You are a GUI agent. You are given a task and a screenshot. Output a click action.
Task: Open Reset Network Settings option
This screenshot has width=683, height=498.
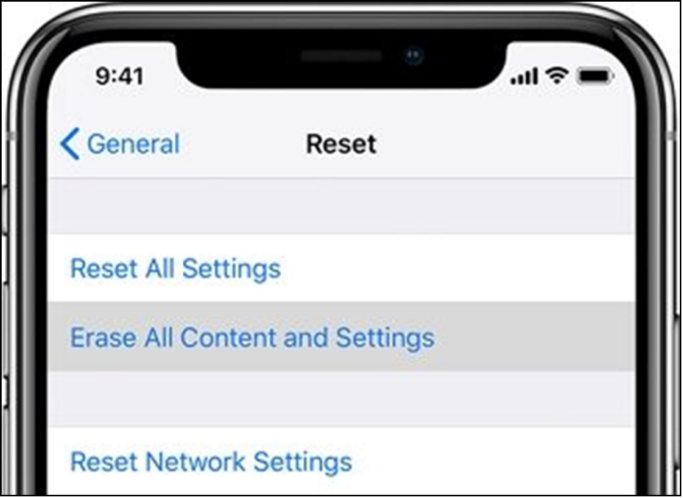click(x=212, y=462)
